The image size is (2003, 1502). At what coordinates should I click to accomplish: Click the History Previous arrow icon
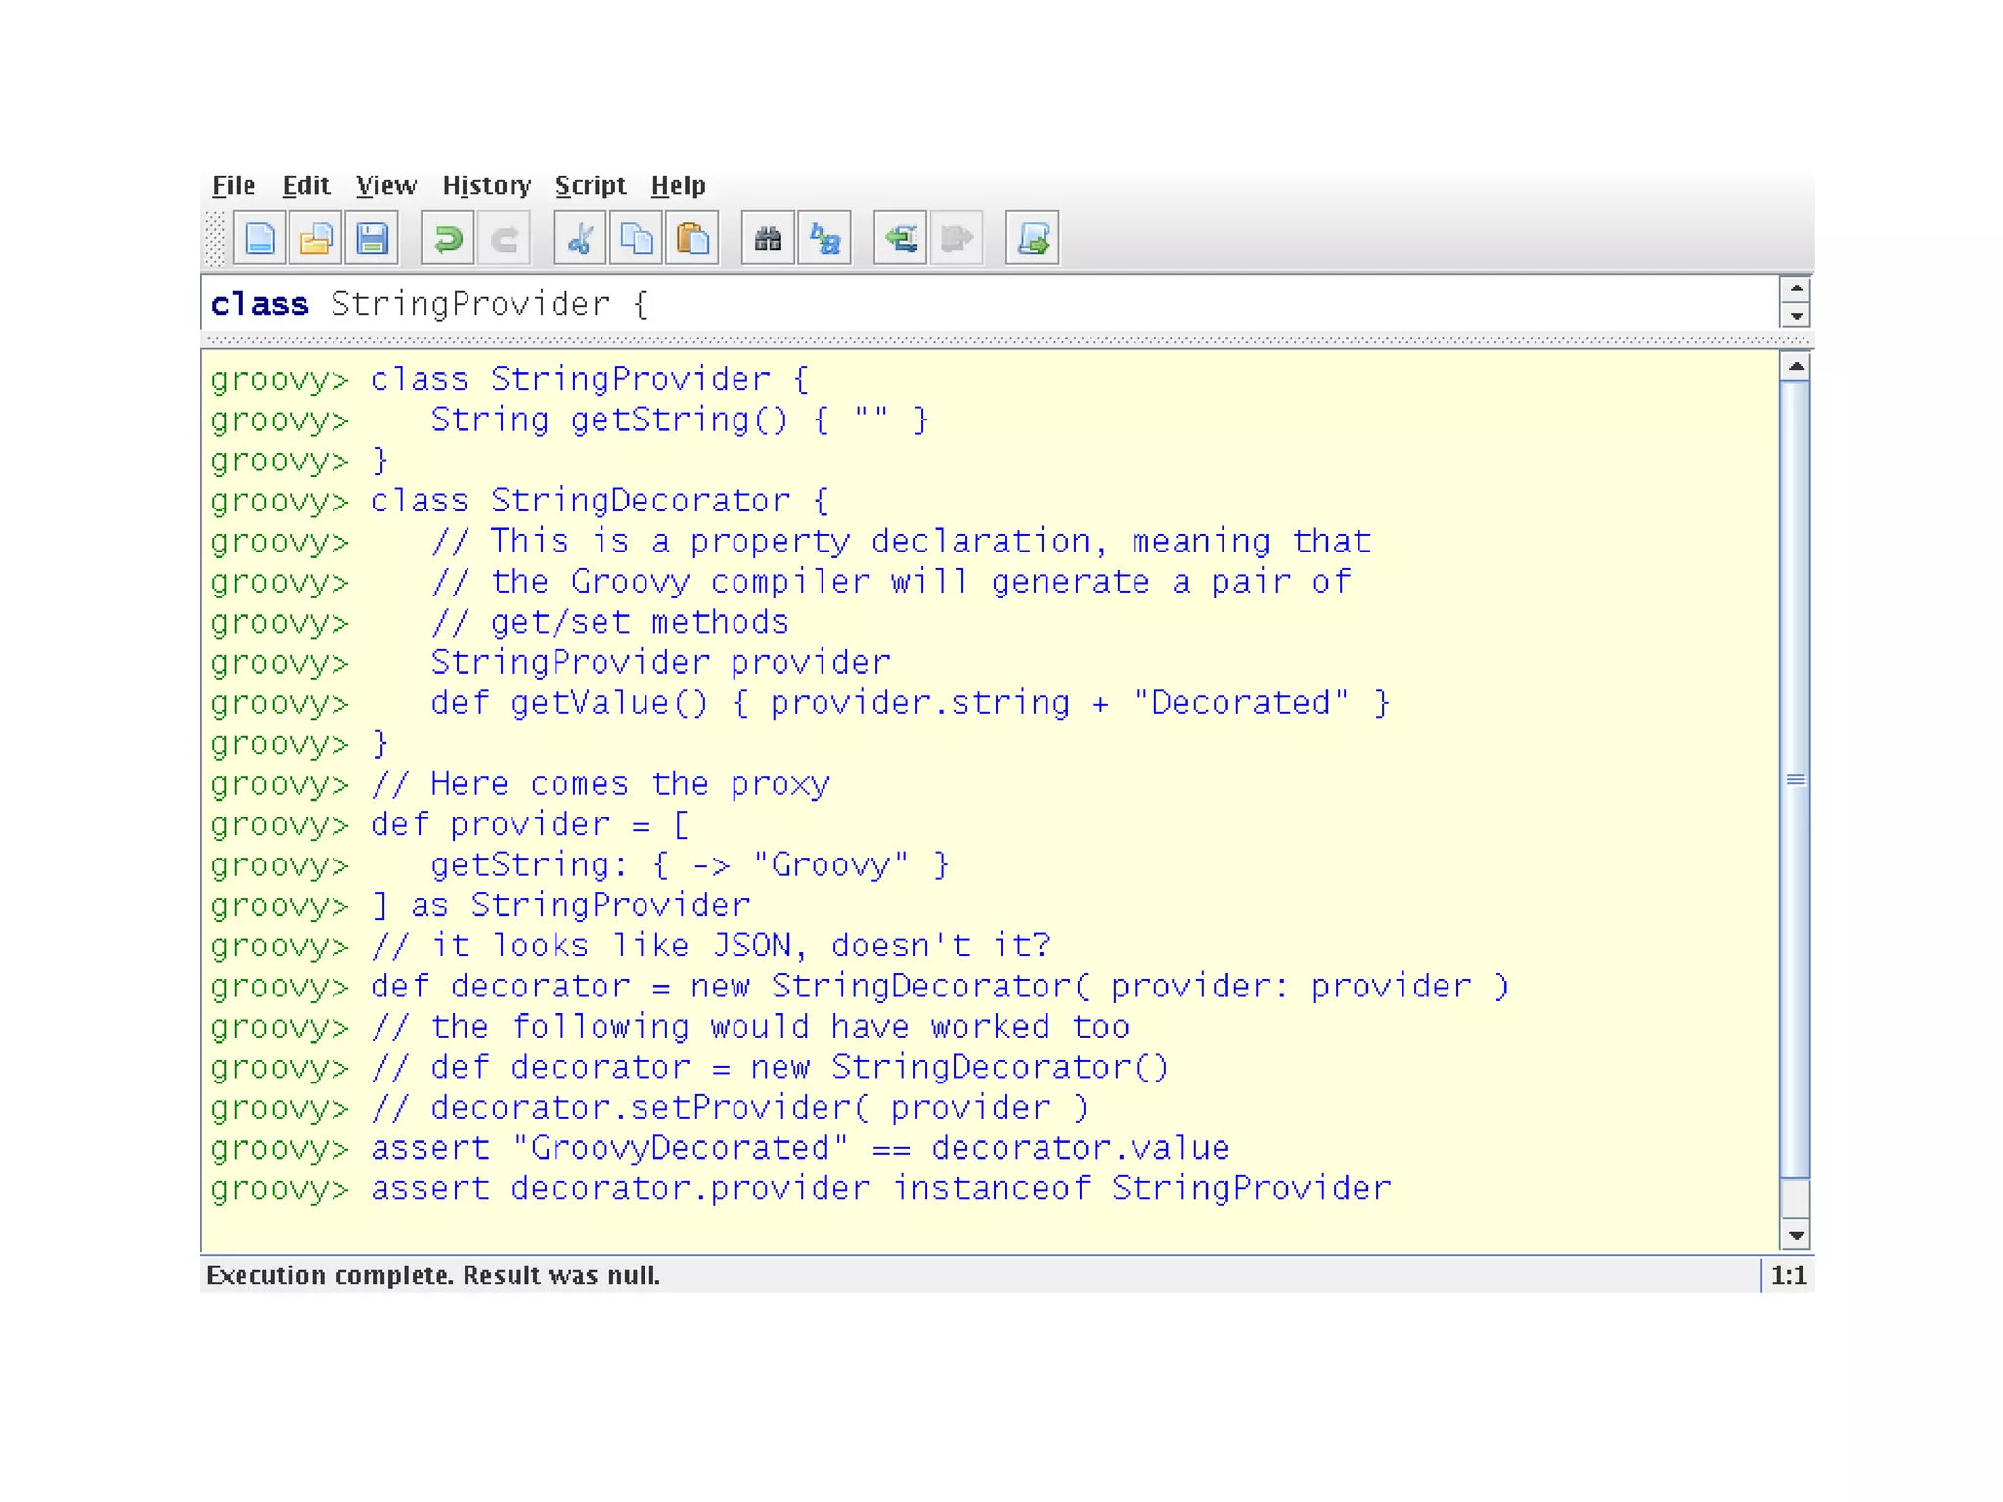(900, 238)
